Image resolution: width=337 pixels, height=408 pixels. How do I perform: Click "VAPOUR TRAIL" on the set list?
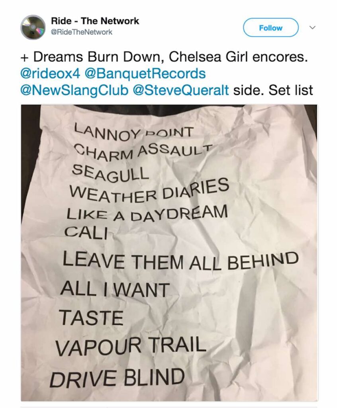131,346
